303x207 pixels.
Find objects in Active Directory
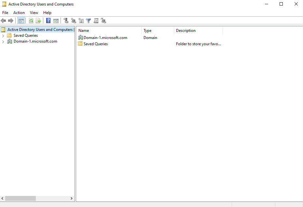pos(96,21)
